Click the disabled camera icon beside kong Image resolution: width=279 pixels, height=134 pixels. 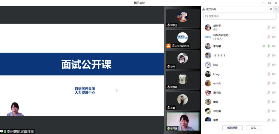pos(274,74)
